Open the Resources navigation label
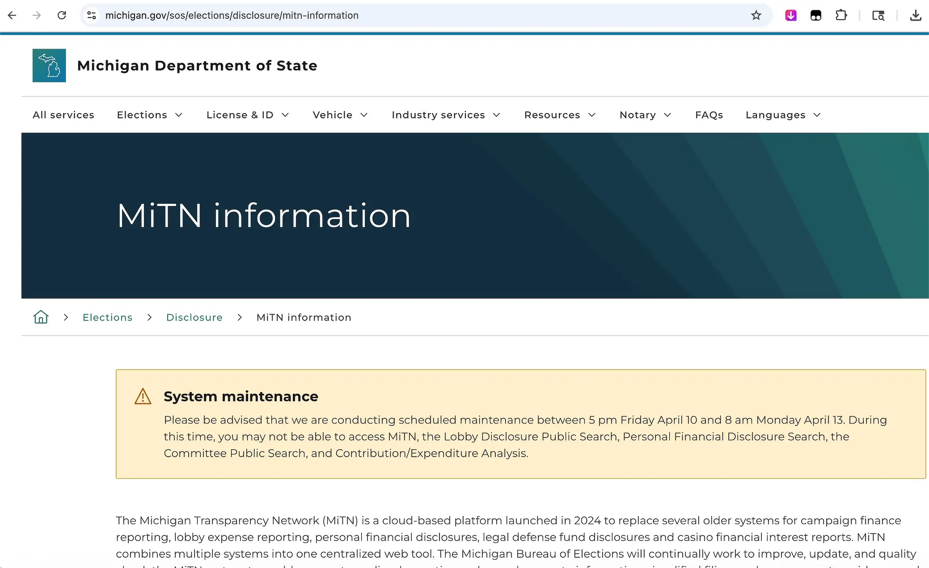This screenshot has height=568, width=929. [x=552, y=115]
